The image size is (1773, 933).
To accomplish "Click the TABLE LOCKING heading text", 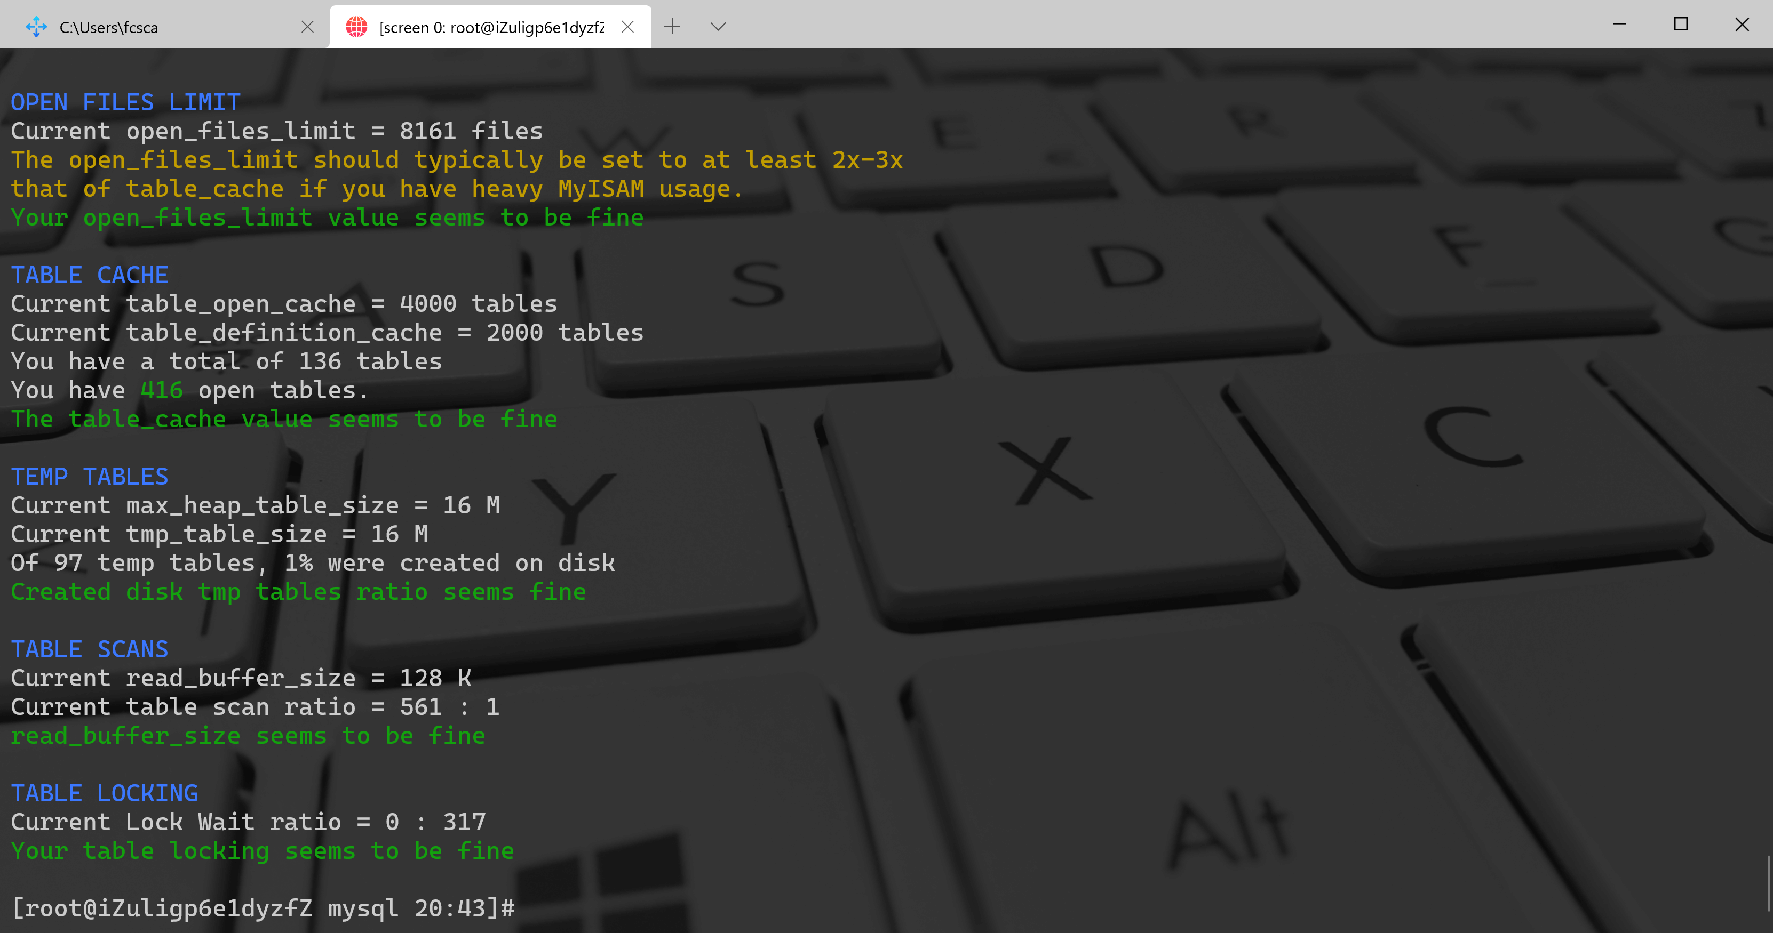I will (x=105, y=793).
